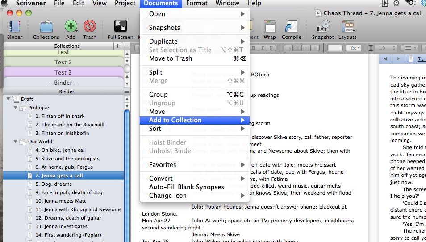Select the - Binder - collection tab

coord(63,83)
